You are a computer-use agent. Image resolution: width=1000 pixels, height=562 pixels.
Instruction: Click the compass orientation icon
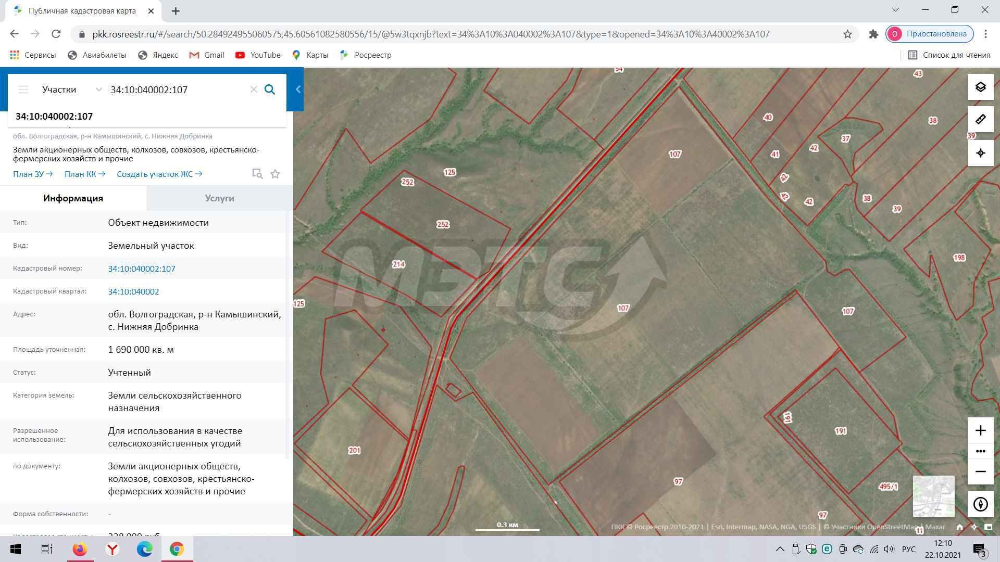[x=980, y=504]
